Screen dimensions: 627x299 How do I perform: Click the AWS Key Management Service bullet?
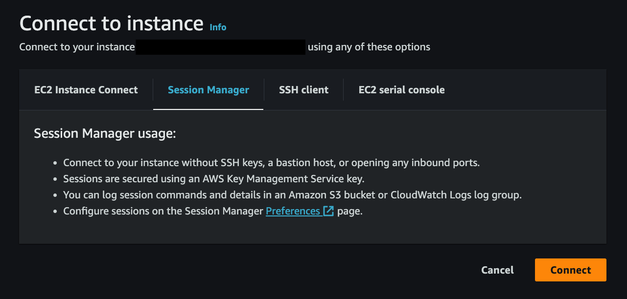point(213,178)
